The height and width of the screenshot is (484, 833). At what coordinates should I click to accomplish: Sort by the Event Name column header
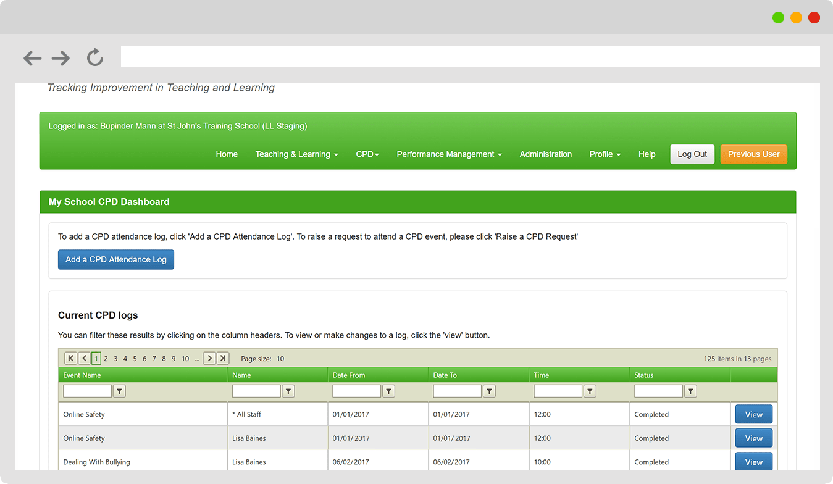82,375
